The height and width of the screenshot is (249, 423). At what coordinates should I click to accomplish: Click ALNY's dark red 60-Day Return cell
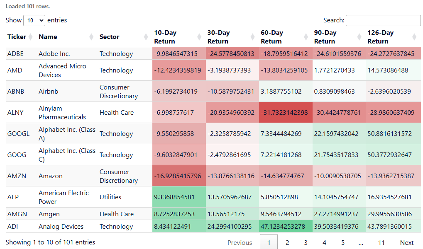(286, 112)
